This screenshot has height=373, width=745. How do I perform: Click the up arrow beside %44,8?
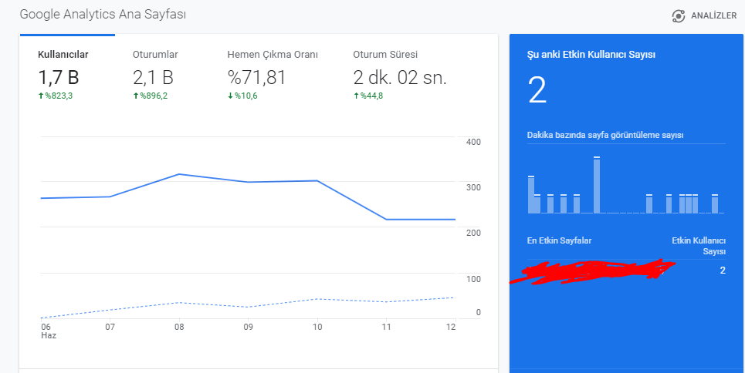(x=356, y=96)
